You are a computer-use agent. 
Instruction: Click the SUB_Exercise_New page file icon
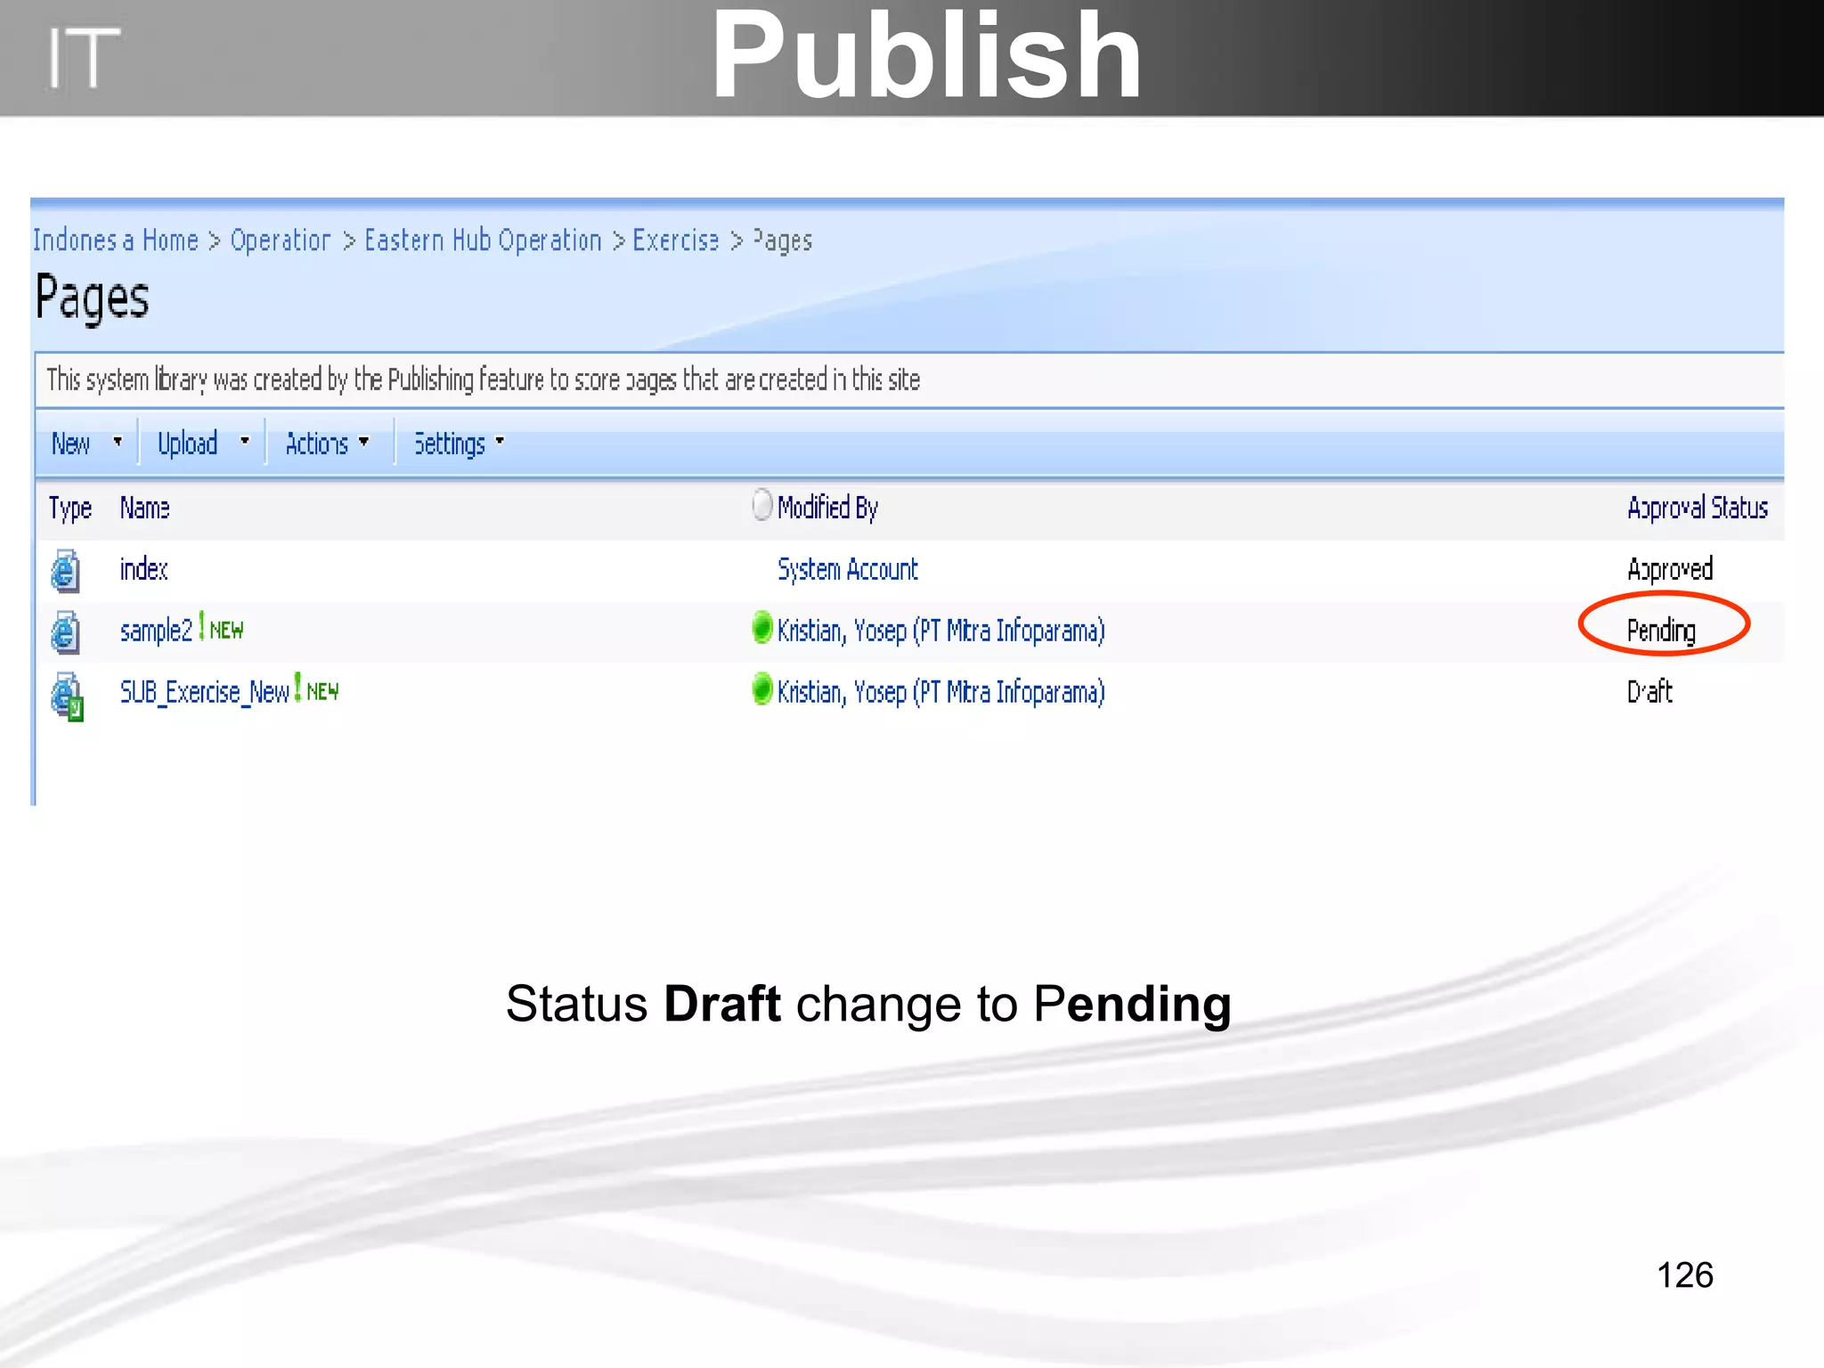[67, 696]
